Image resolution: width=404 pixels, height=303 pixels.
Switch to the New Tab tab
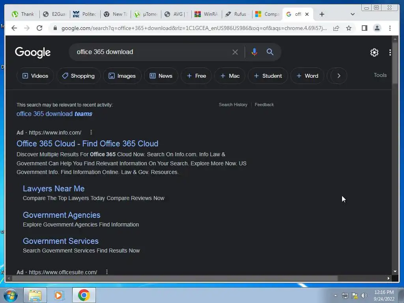(116, 14)
